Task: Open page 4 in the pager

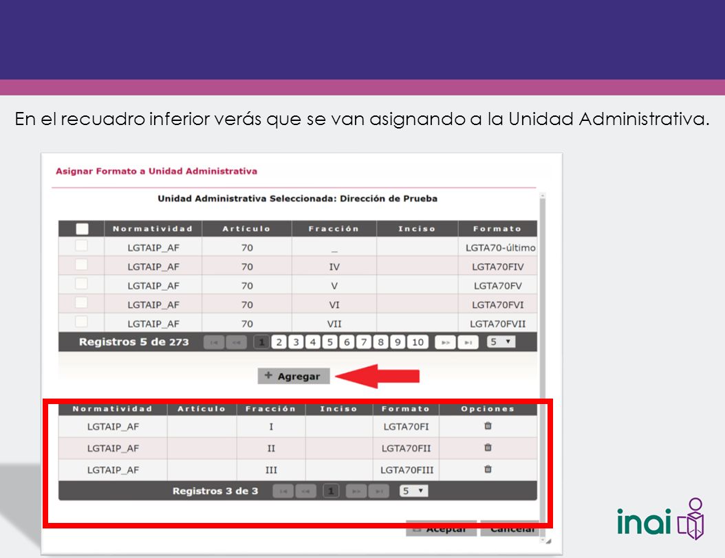Action: [313, 342]
